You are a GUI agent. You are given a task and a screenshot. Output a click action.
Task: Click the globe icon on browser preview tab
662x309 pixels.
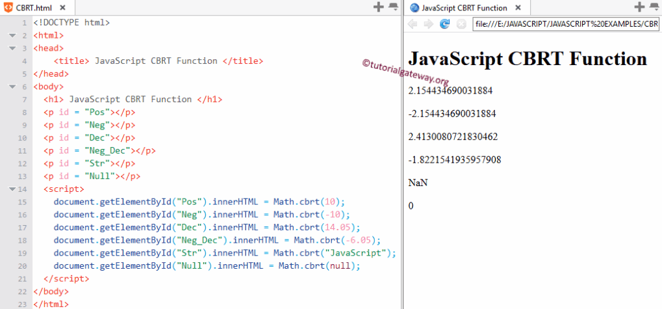click(x=414, y=8)
